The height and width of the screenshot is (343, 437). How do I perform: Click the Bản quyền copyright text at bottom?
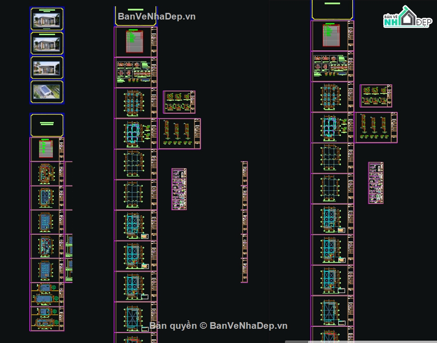click(x=218, y=326)
